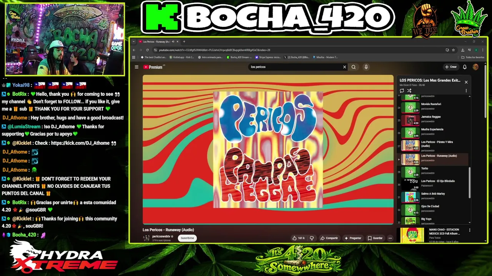The image size is (492, 276).
Task: Save the video with Guardar
Action: point(375,238)
